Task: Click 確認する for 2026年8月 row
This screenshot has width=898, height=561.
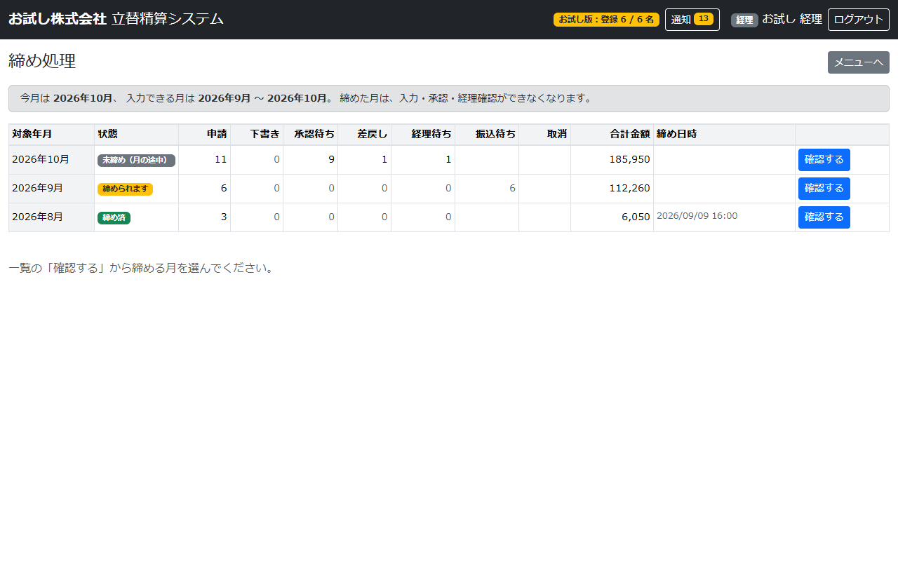Action: point(824,217)
